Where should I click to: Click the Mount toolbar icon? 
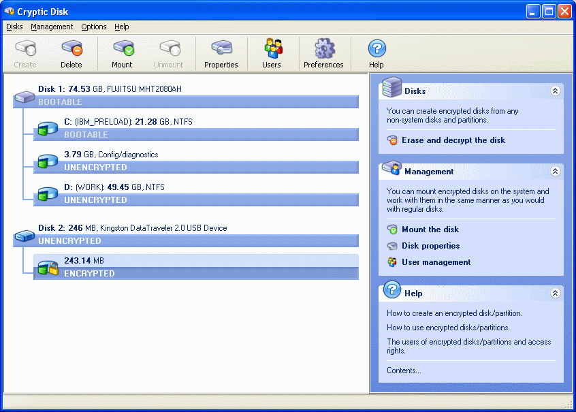click(123, 49)
